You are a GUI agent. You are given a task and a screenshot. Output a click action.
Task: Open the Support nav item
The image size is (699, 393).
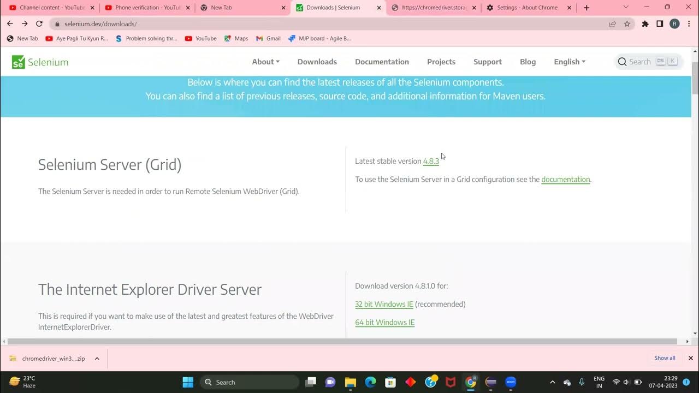[x=488, y=62]
